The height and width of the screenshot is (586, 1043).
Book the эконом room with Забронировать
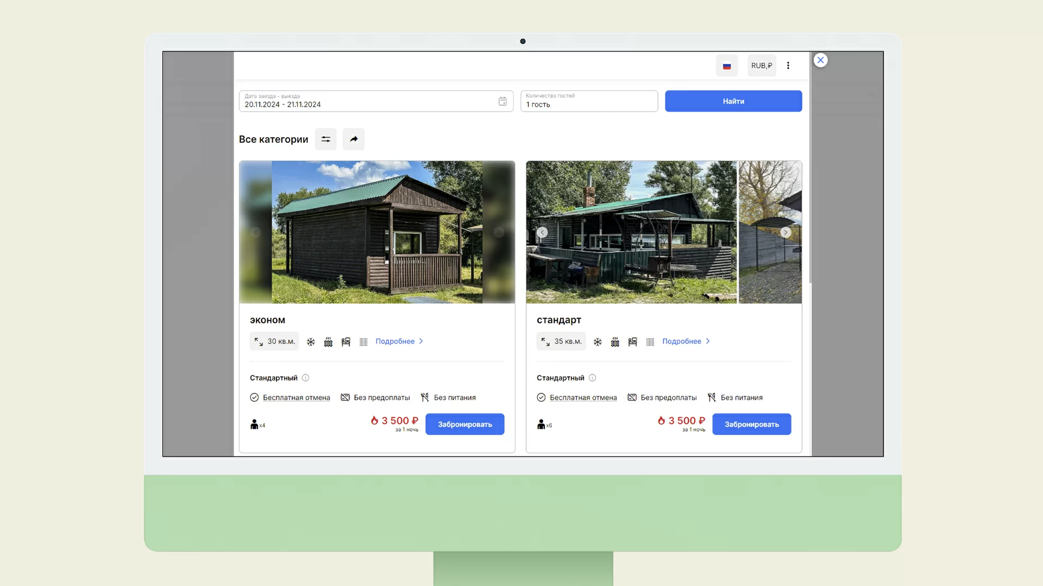point(465,424)
